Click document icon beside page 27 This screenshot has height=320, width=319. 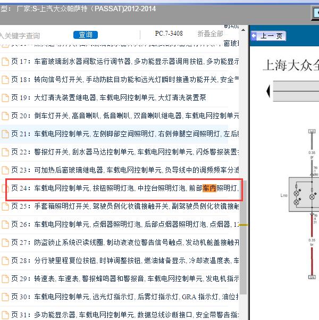[x=5, y=243]
